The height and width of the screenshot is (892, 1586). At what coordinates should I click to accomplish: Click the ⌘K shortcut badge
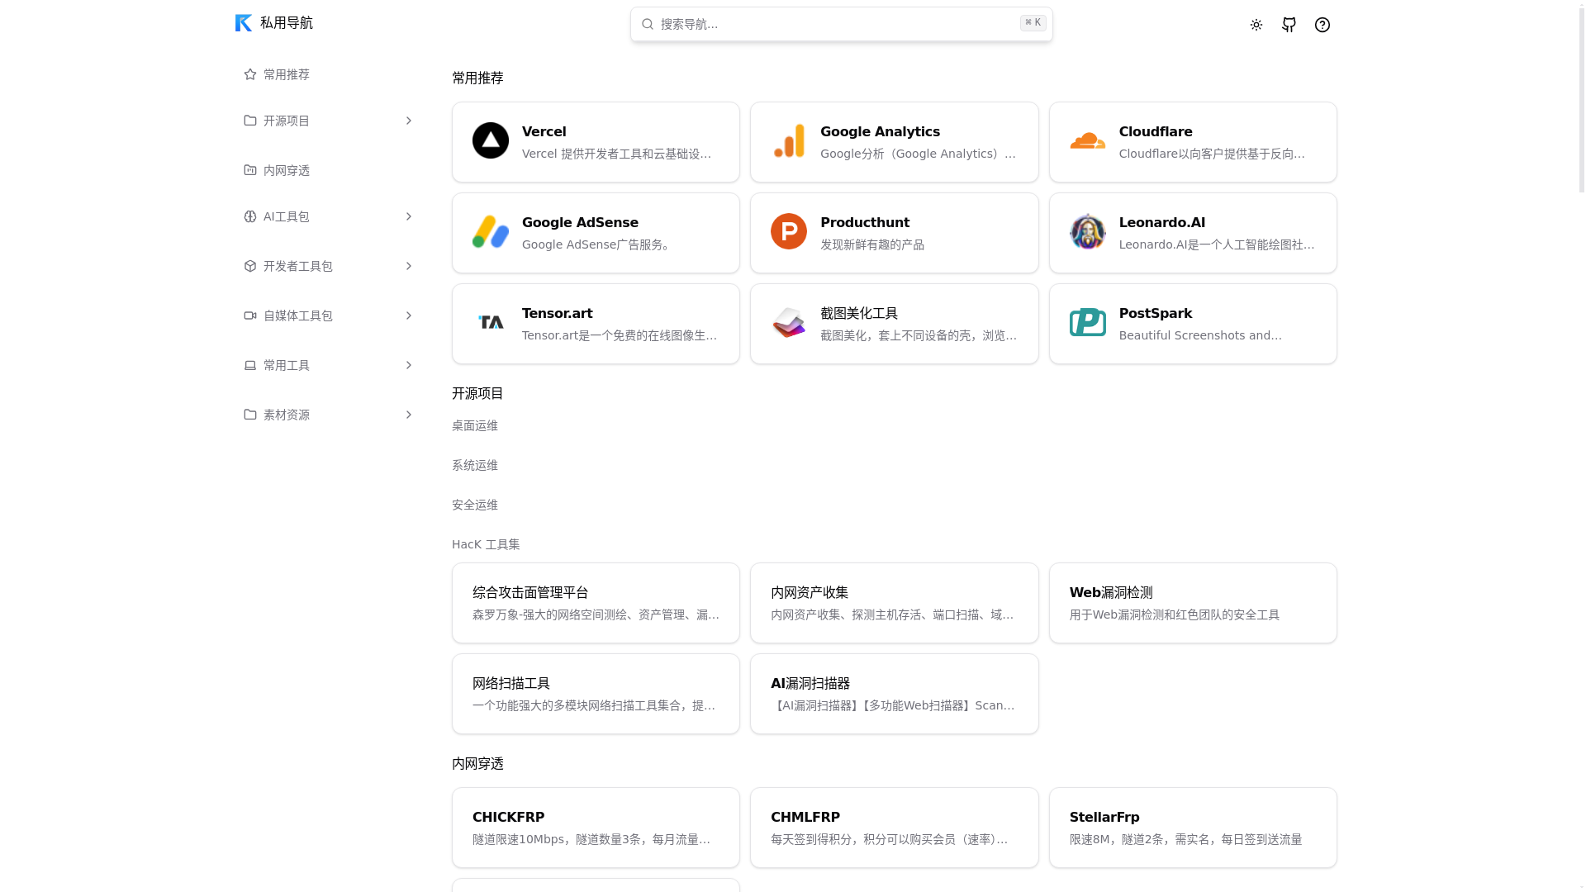tap(1033, 23)
